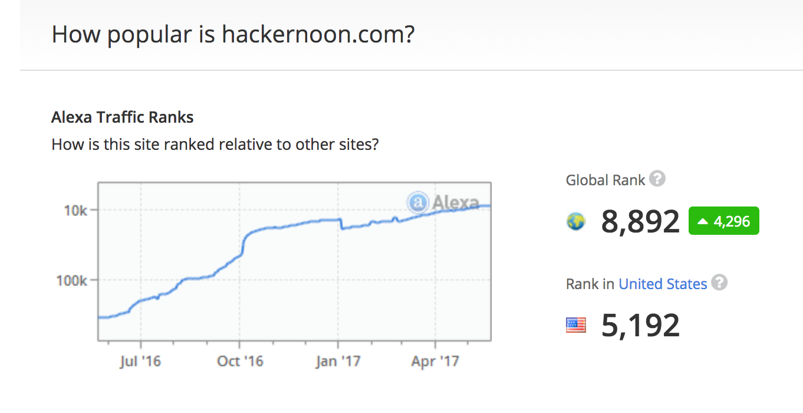Click the Alexa Traffic Ranks heading

(123, 117)
